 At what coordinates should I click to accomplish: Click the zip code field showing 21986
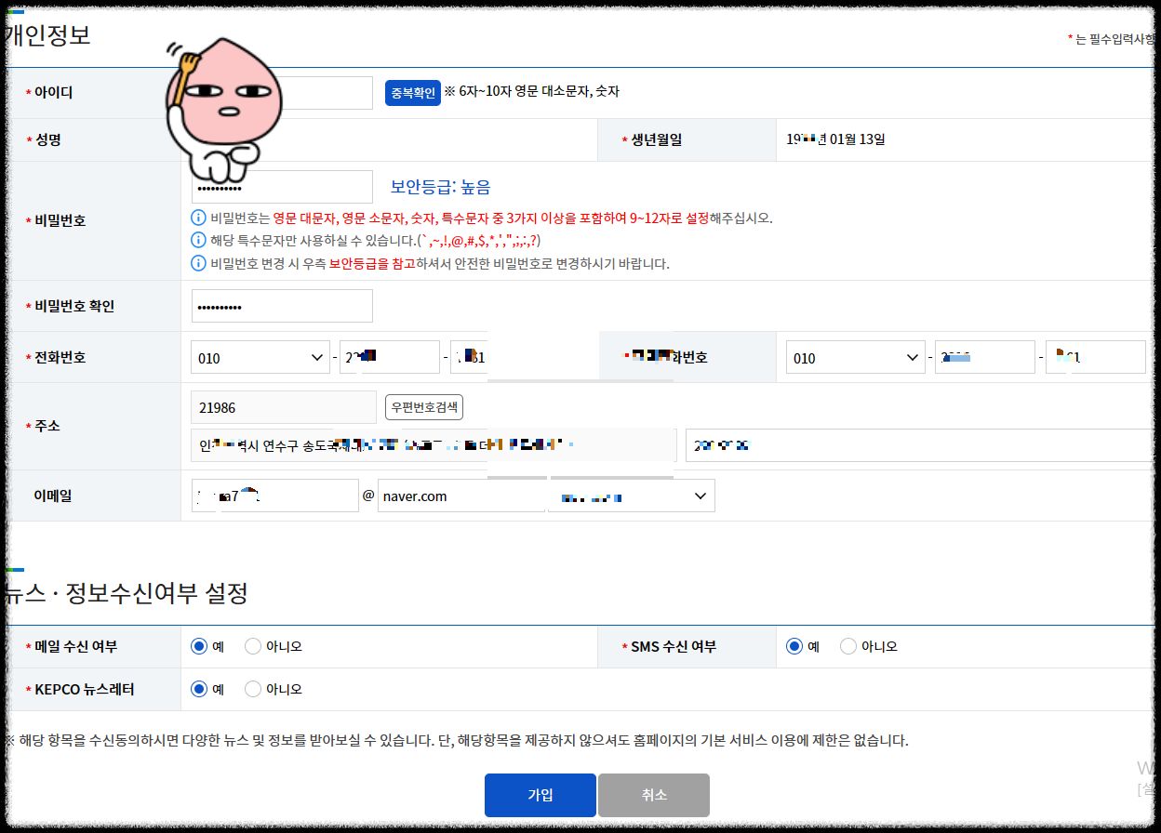click(283, 406)
